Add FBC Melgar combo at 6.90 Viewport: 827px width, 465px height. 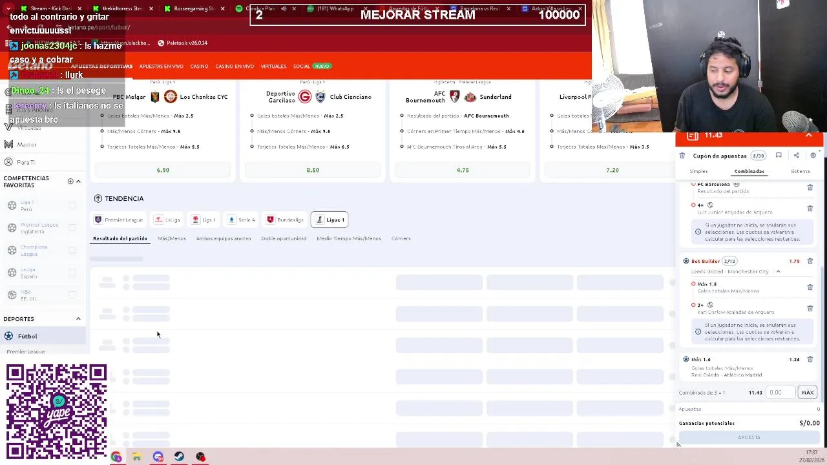tap(163, 170)
